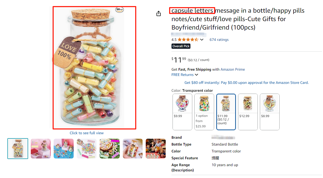Click the first product image thumbnail

coord(18,148)
